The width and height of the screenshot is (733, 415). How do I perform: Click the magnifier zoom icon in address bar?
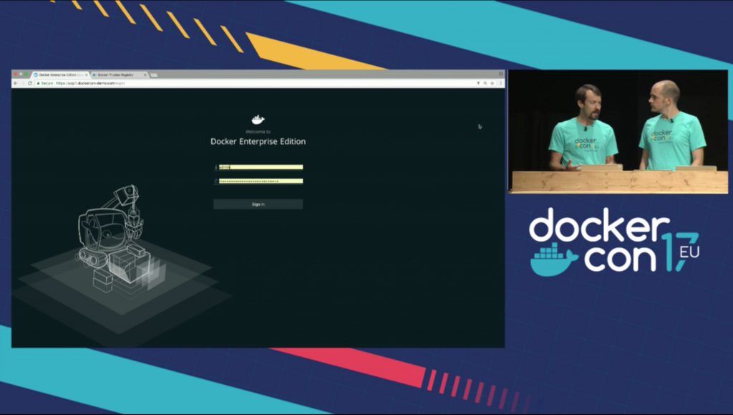coord(485,83)
